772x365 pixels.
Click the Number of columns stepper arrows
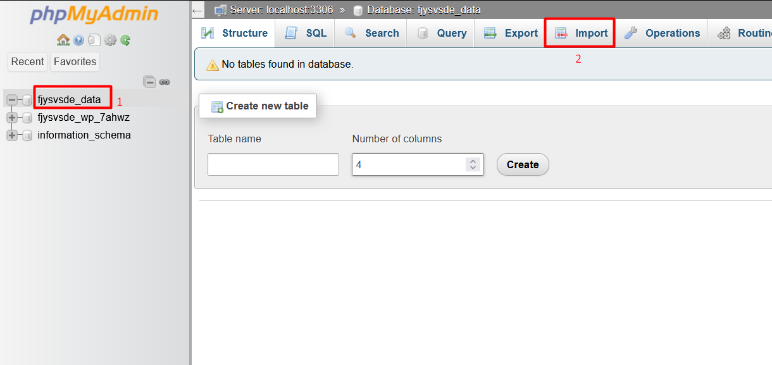point(473,164)
